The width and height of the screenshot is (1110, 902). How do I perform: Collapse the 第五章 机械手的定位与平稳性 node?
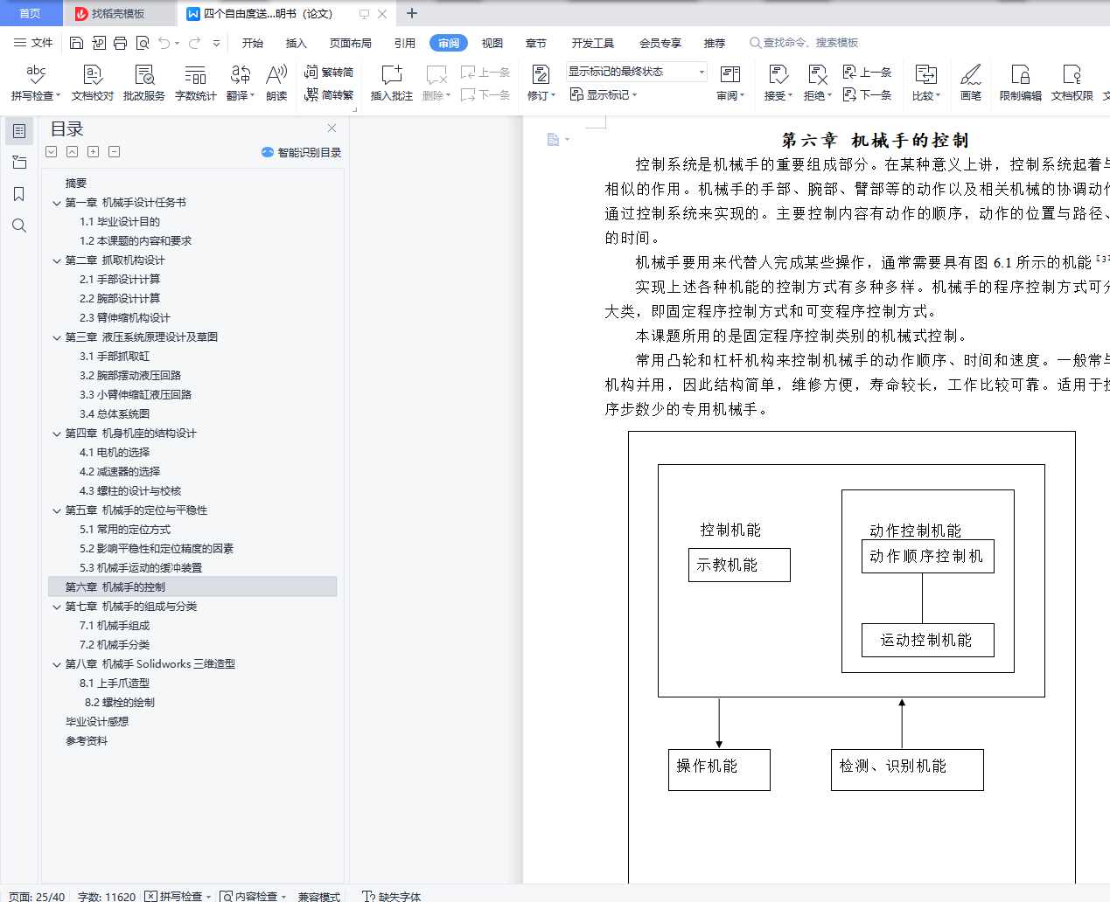57,510
